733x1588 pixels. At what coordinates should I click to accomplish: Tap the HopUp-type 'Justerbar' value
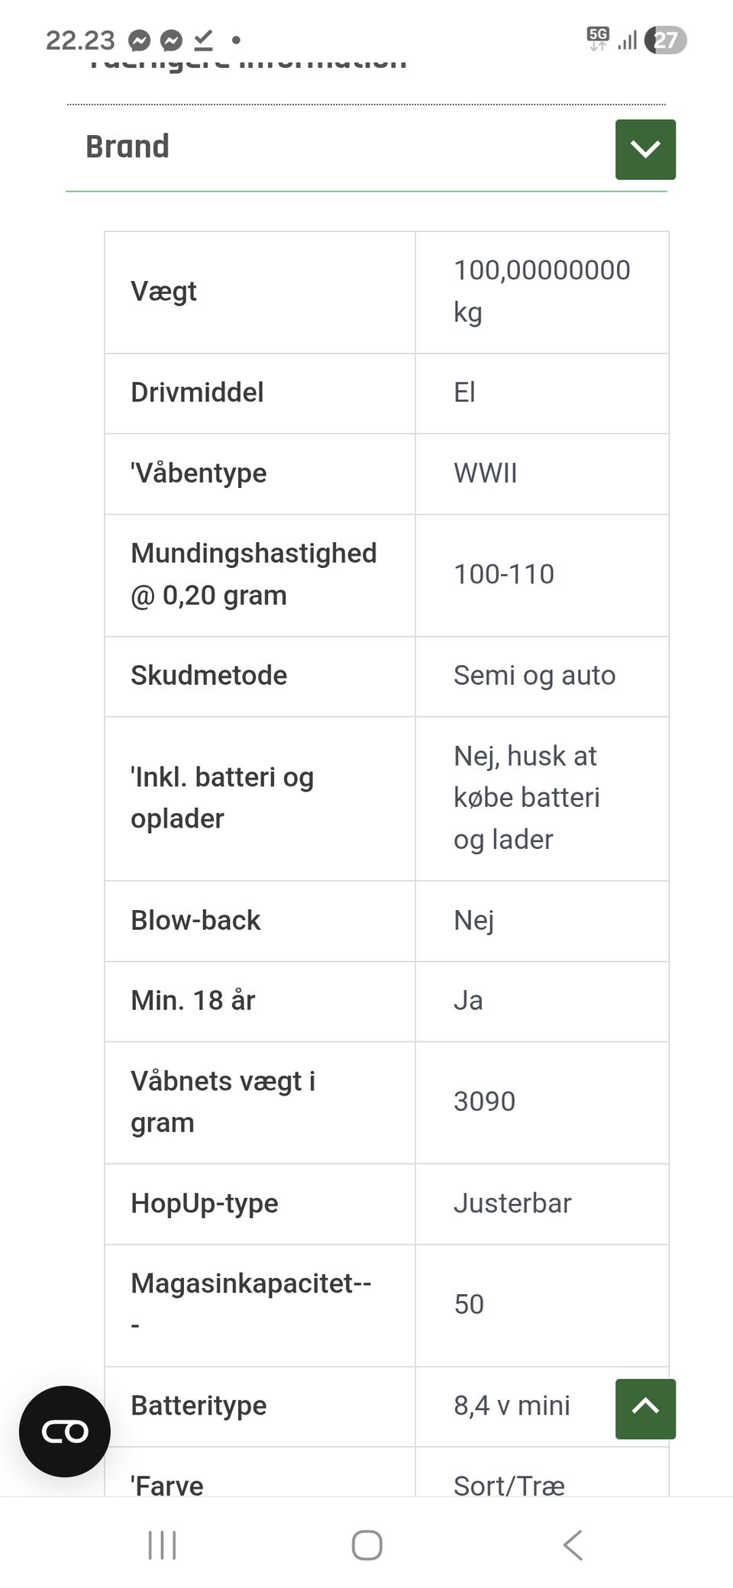coord(512,1203)
